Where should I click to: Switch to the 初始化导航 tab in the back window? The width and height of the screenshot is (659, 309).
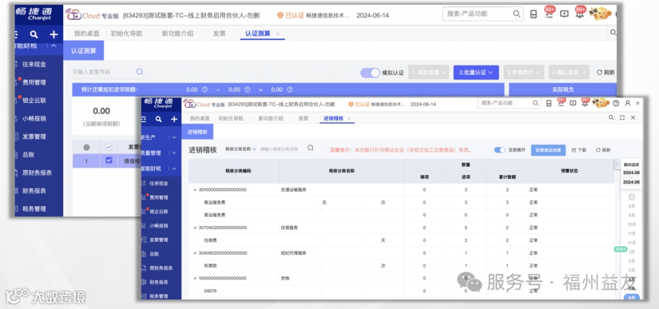(x=126, y=34)
